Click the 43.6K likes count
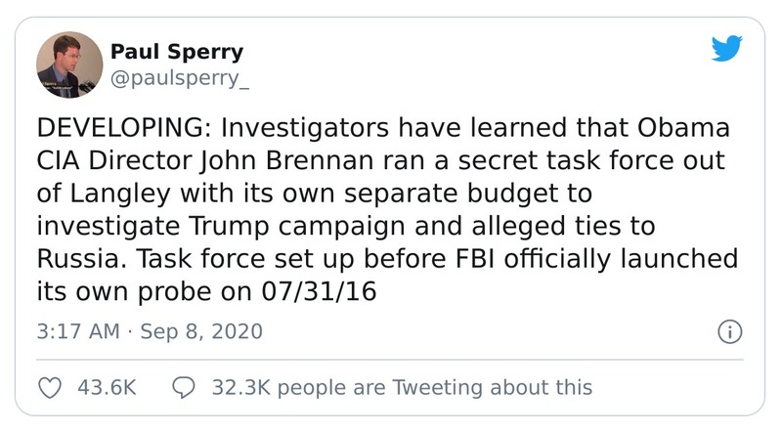Viewport: 782px width, 432px height. click(x=106, y=387)
